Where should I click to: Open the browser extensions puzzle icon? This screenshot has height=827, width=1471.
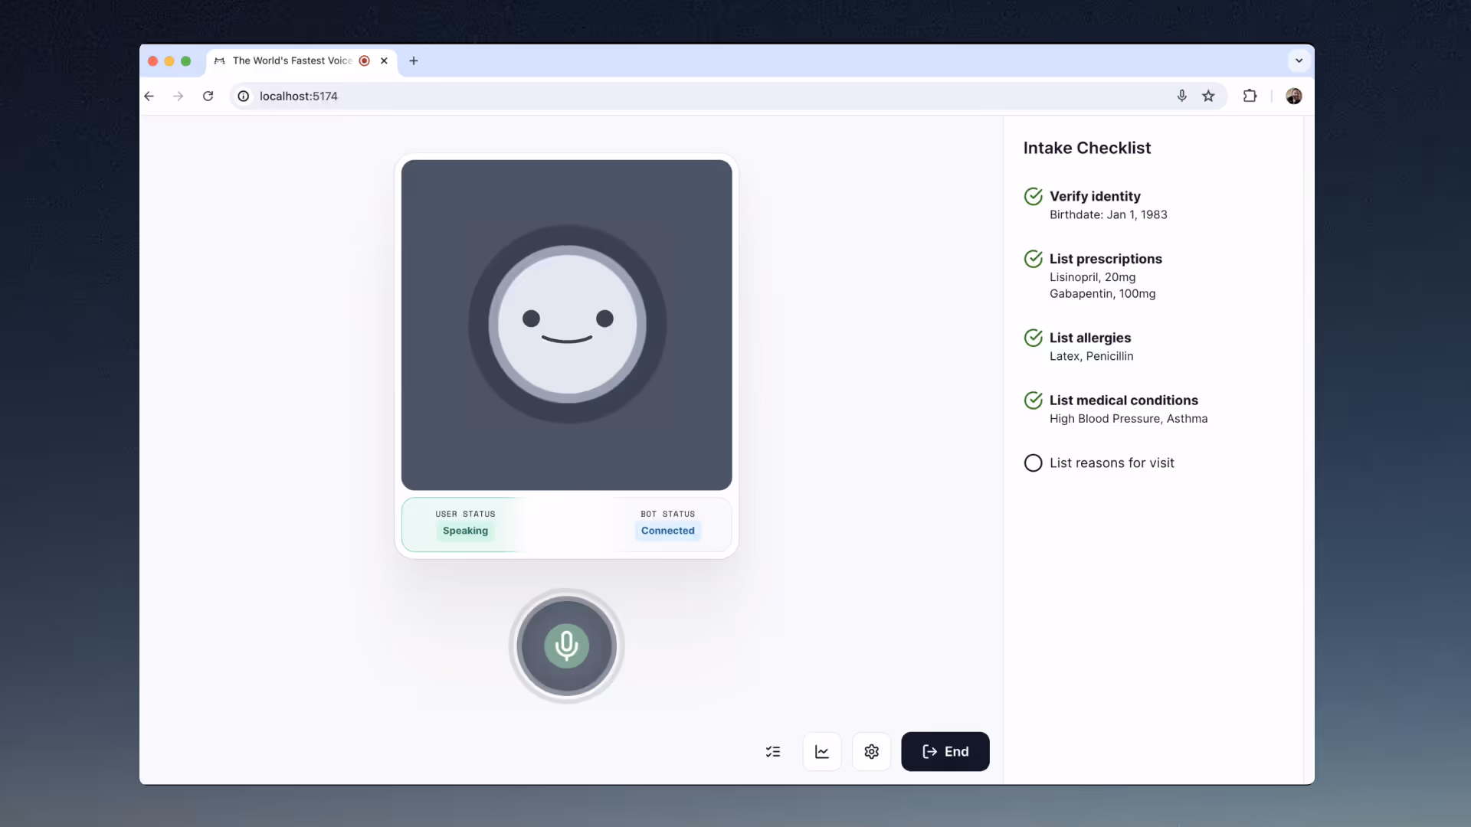click(1250, 96)
